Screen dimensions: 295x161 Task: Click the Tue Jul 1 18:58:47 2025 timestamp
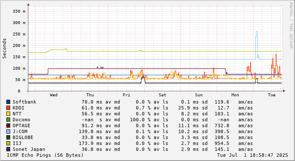click(253, 155)
